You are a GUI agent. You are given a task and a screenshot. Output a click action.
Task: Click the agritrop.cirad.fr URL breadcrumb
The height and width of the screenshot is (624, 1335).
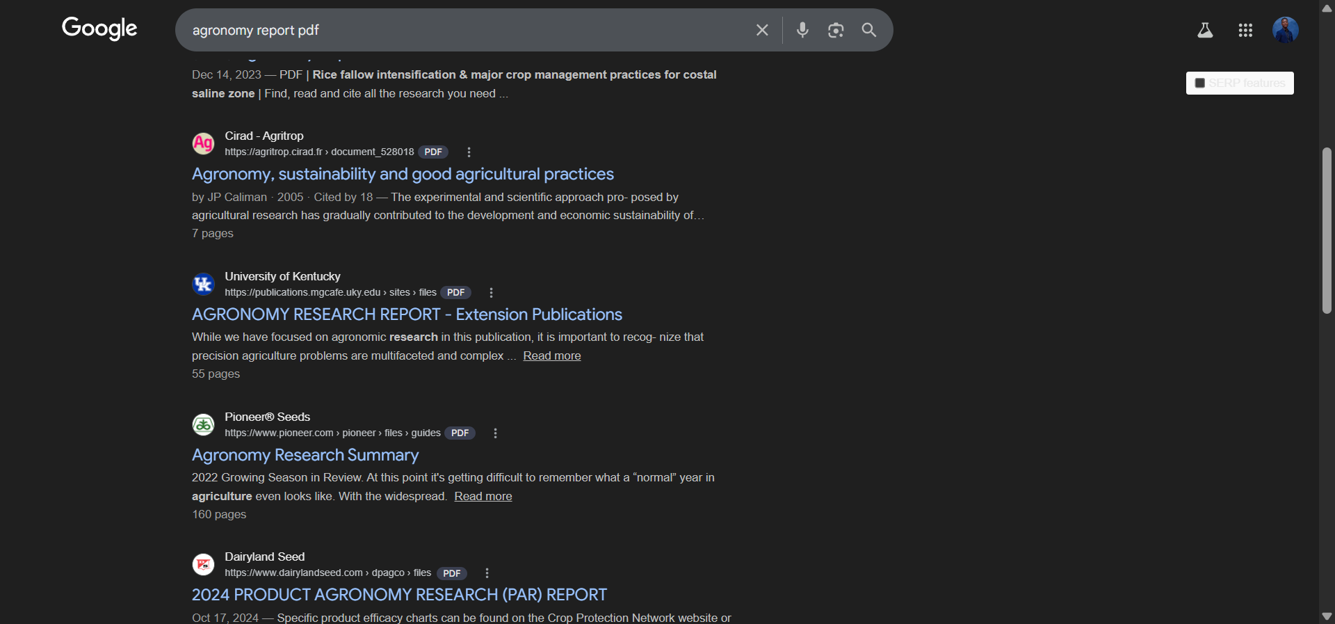coord(319,152)
